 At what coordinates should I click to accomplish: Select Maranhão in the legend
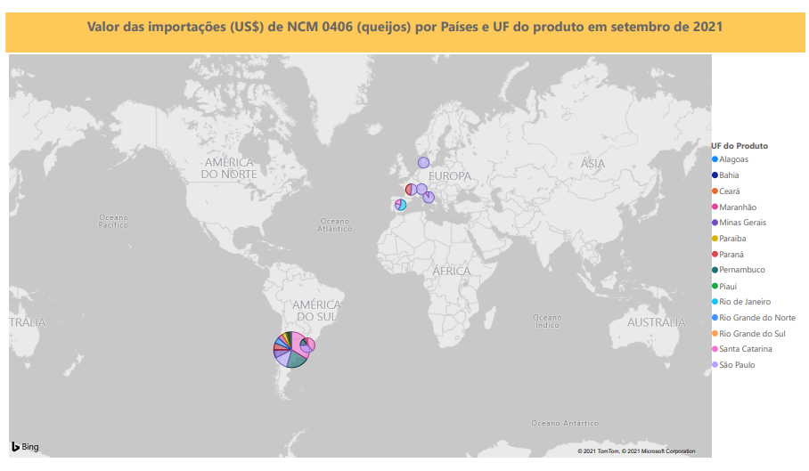pos(734,207)
